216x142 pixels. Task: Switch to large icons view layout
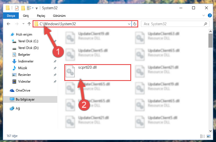209,136
